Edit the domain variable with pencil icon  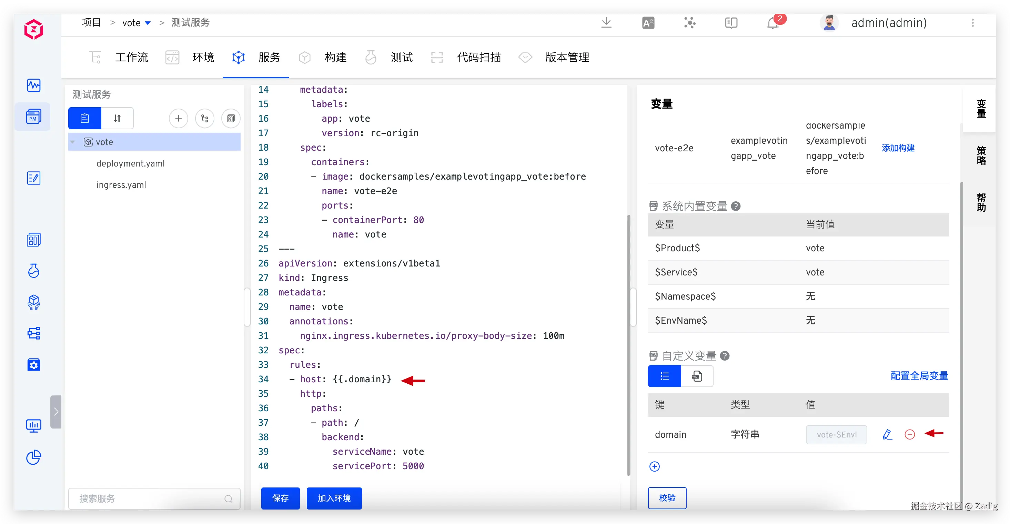pos(887,435)
